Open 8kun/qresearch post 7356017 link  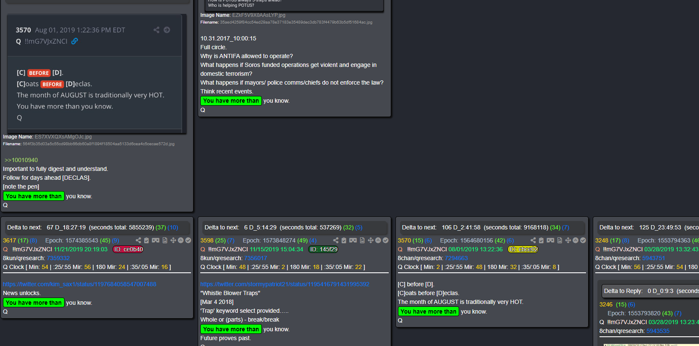point(255,258)
